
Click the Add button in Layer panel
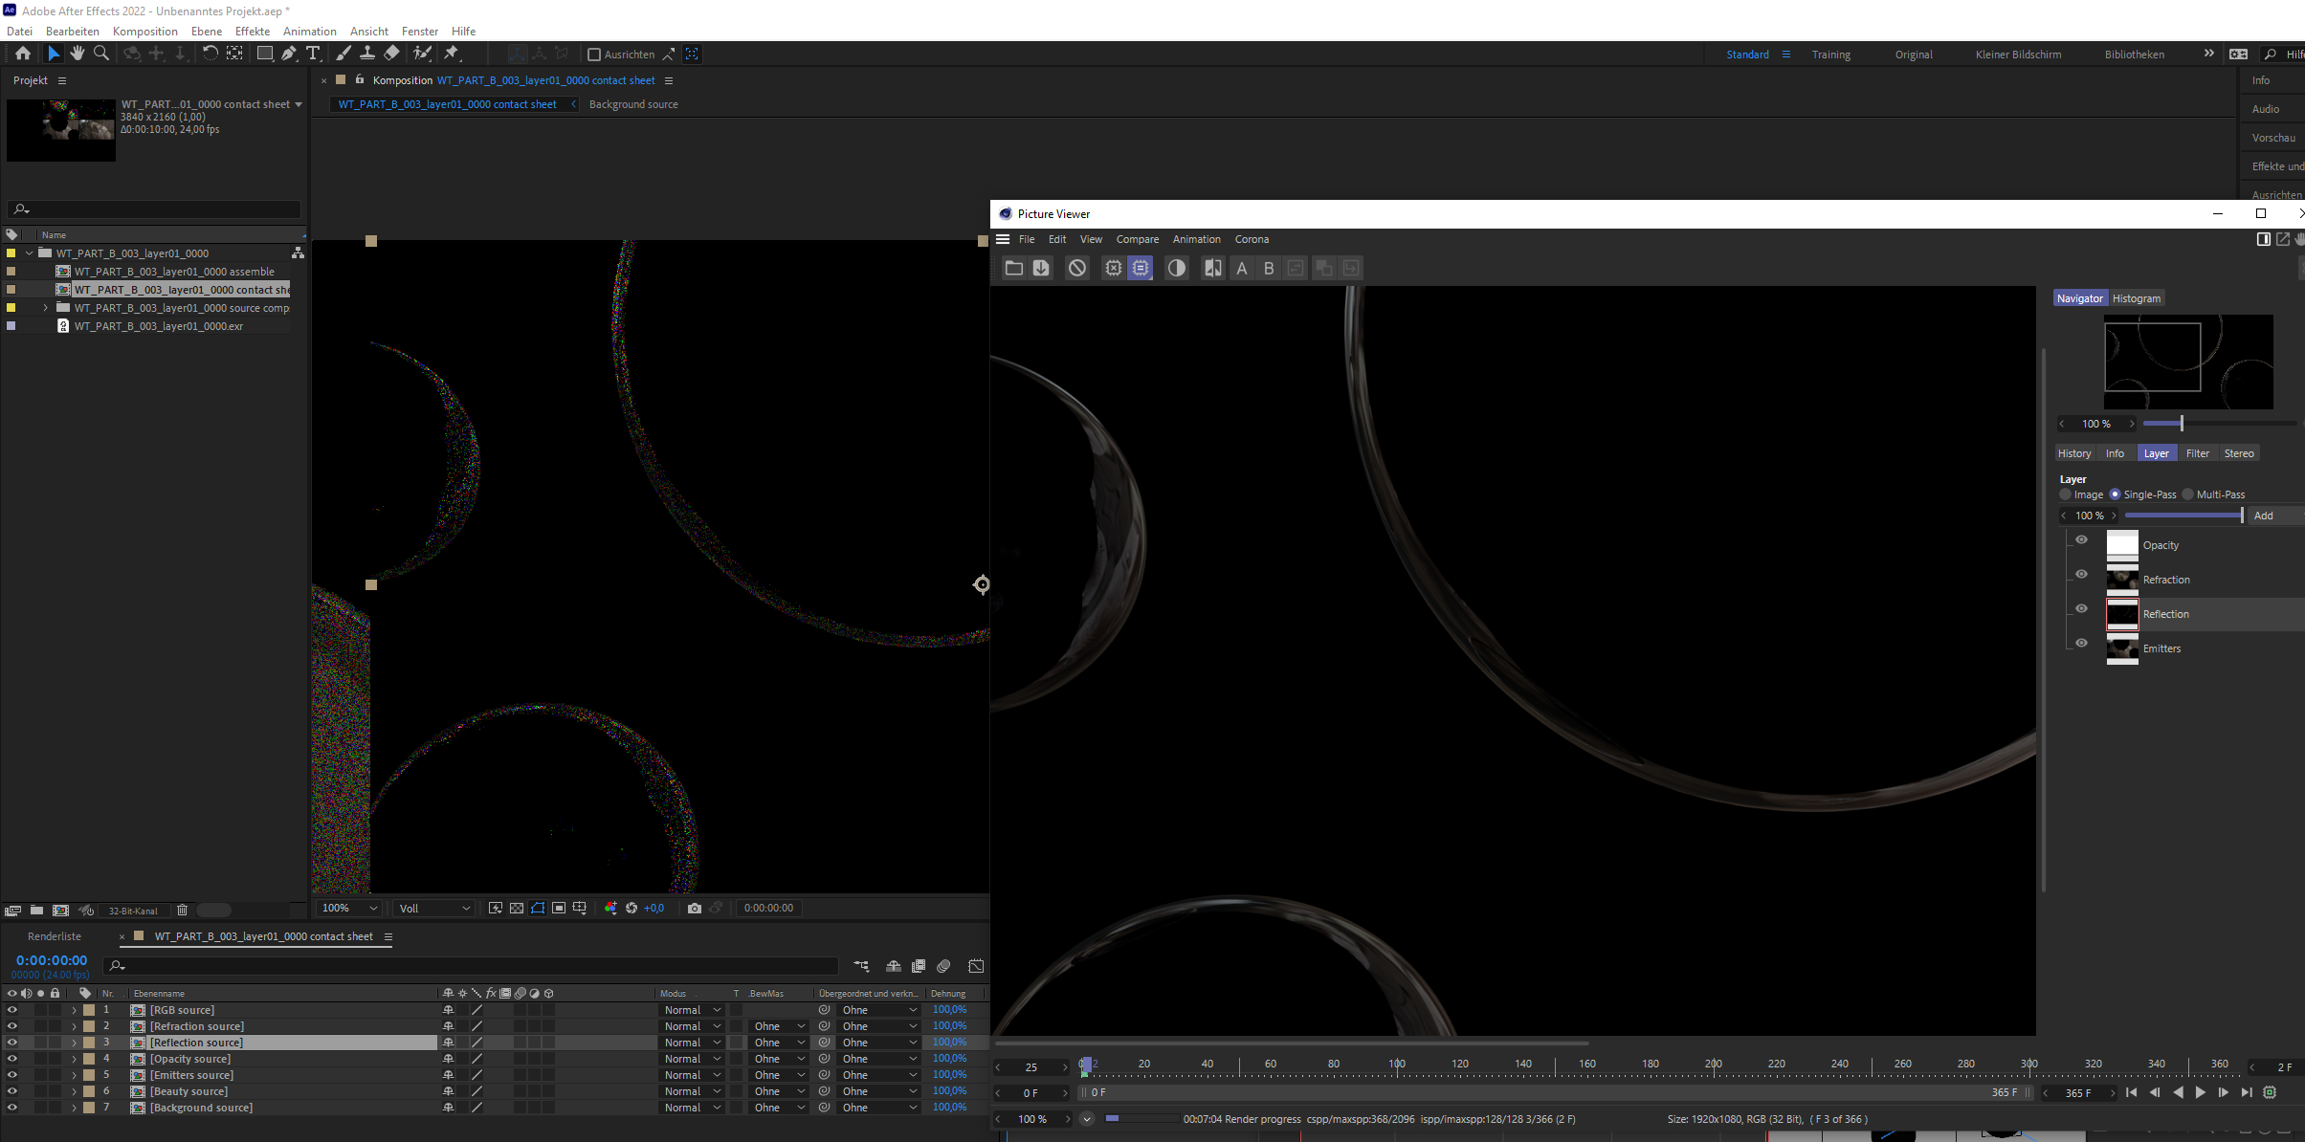pyautogui.click(x=2264, y=516)
